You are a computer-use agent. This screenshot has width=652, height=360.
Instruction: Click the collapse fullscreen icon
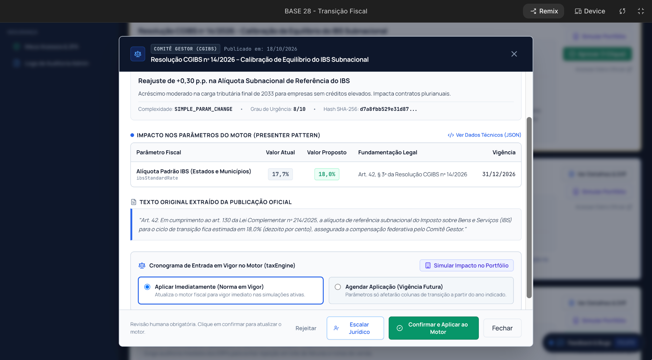pos(641,11)
